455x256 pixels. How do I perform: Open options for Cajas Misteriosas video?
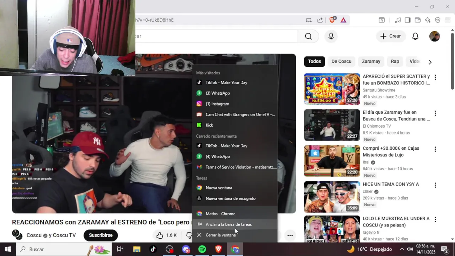435,149
